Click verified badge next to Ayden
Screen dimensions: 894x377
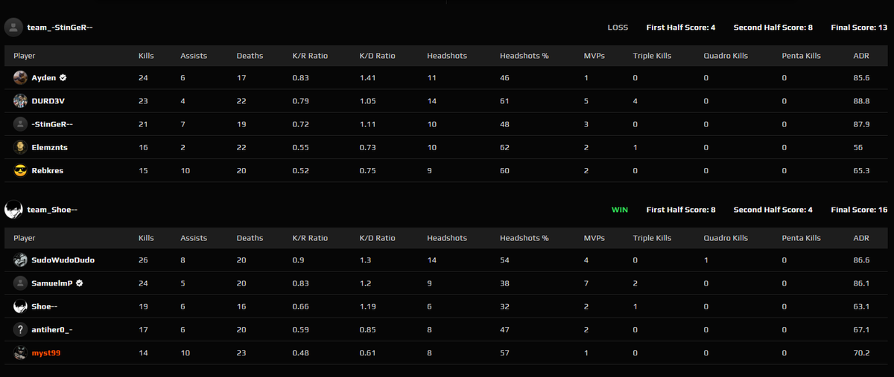(x=63, y=77)
